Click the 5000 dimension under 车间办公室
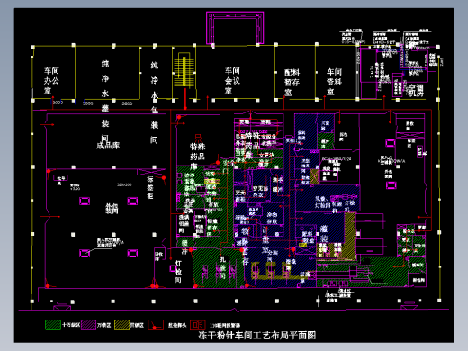Viewport: 468px width, 351px height. click(58, 103)
